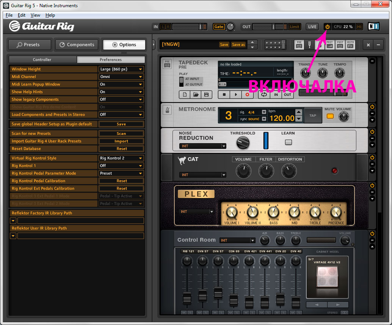Click Scan for new Presets
The image size is (392, 325).
pos(121,134)
